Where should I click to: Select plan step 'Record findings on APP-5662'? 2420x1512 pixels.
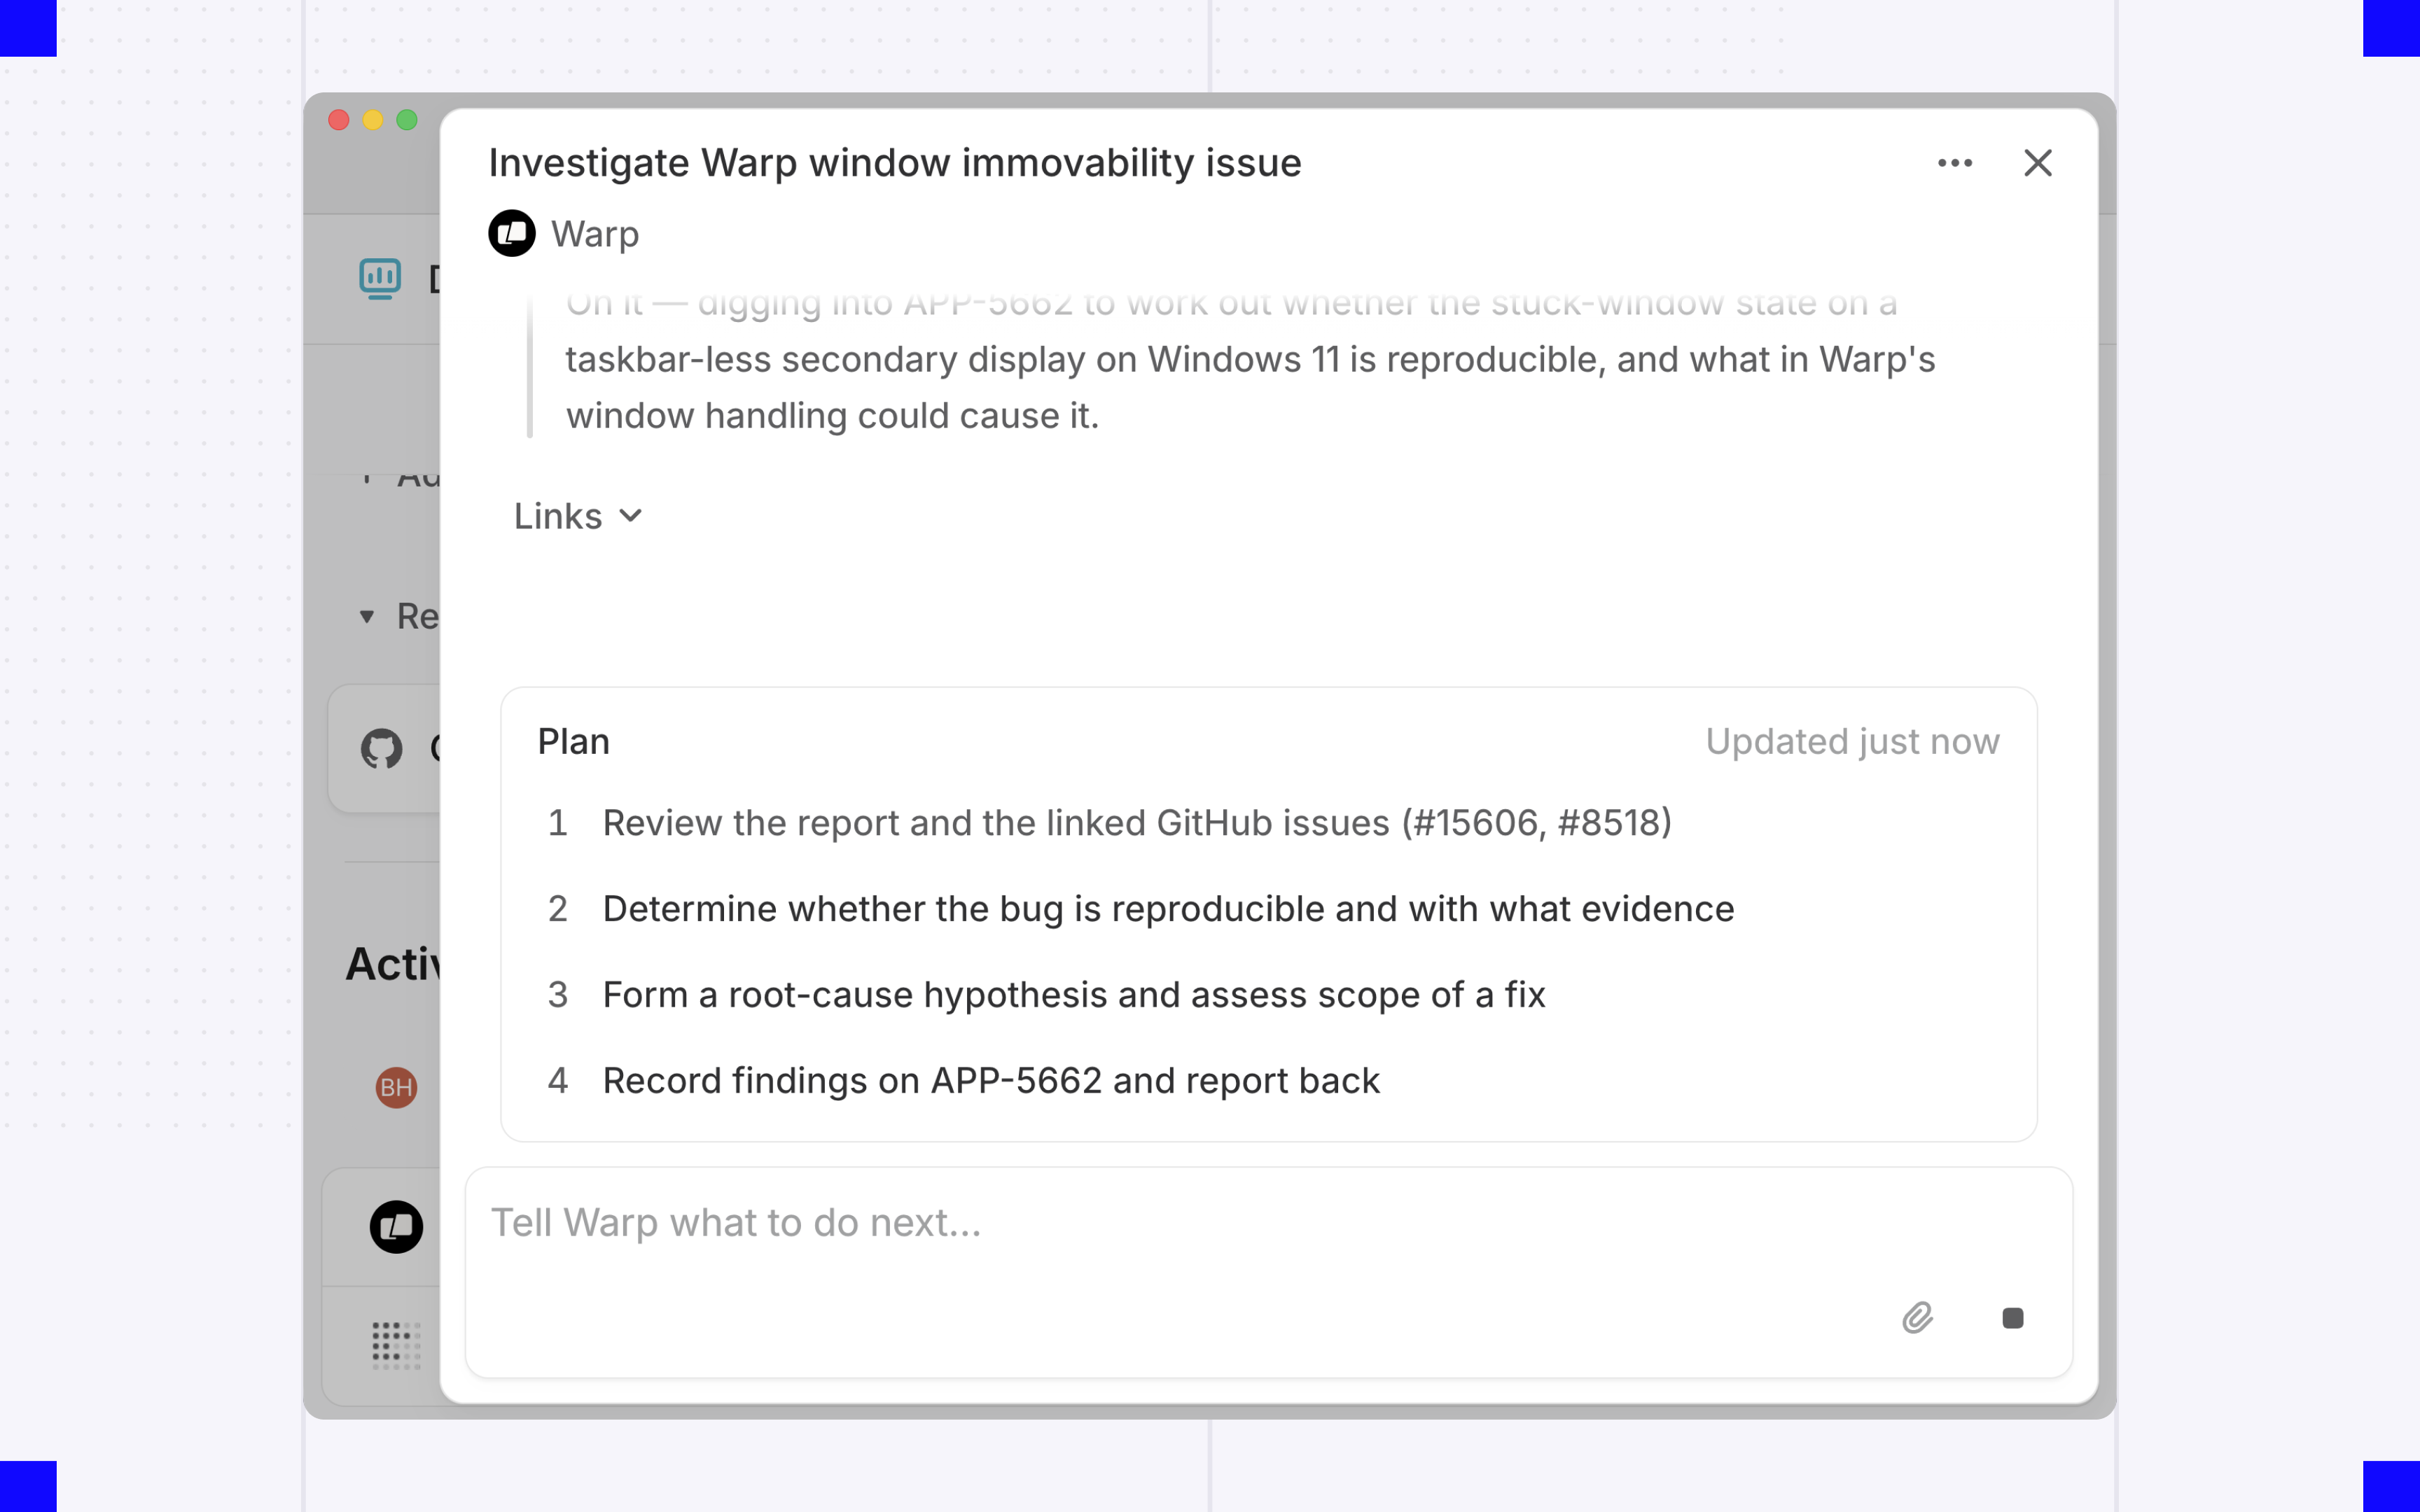point(964,1081)
